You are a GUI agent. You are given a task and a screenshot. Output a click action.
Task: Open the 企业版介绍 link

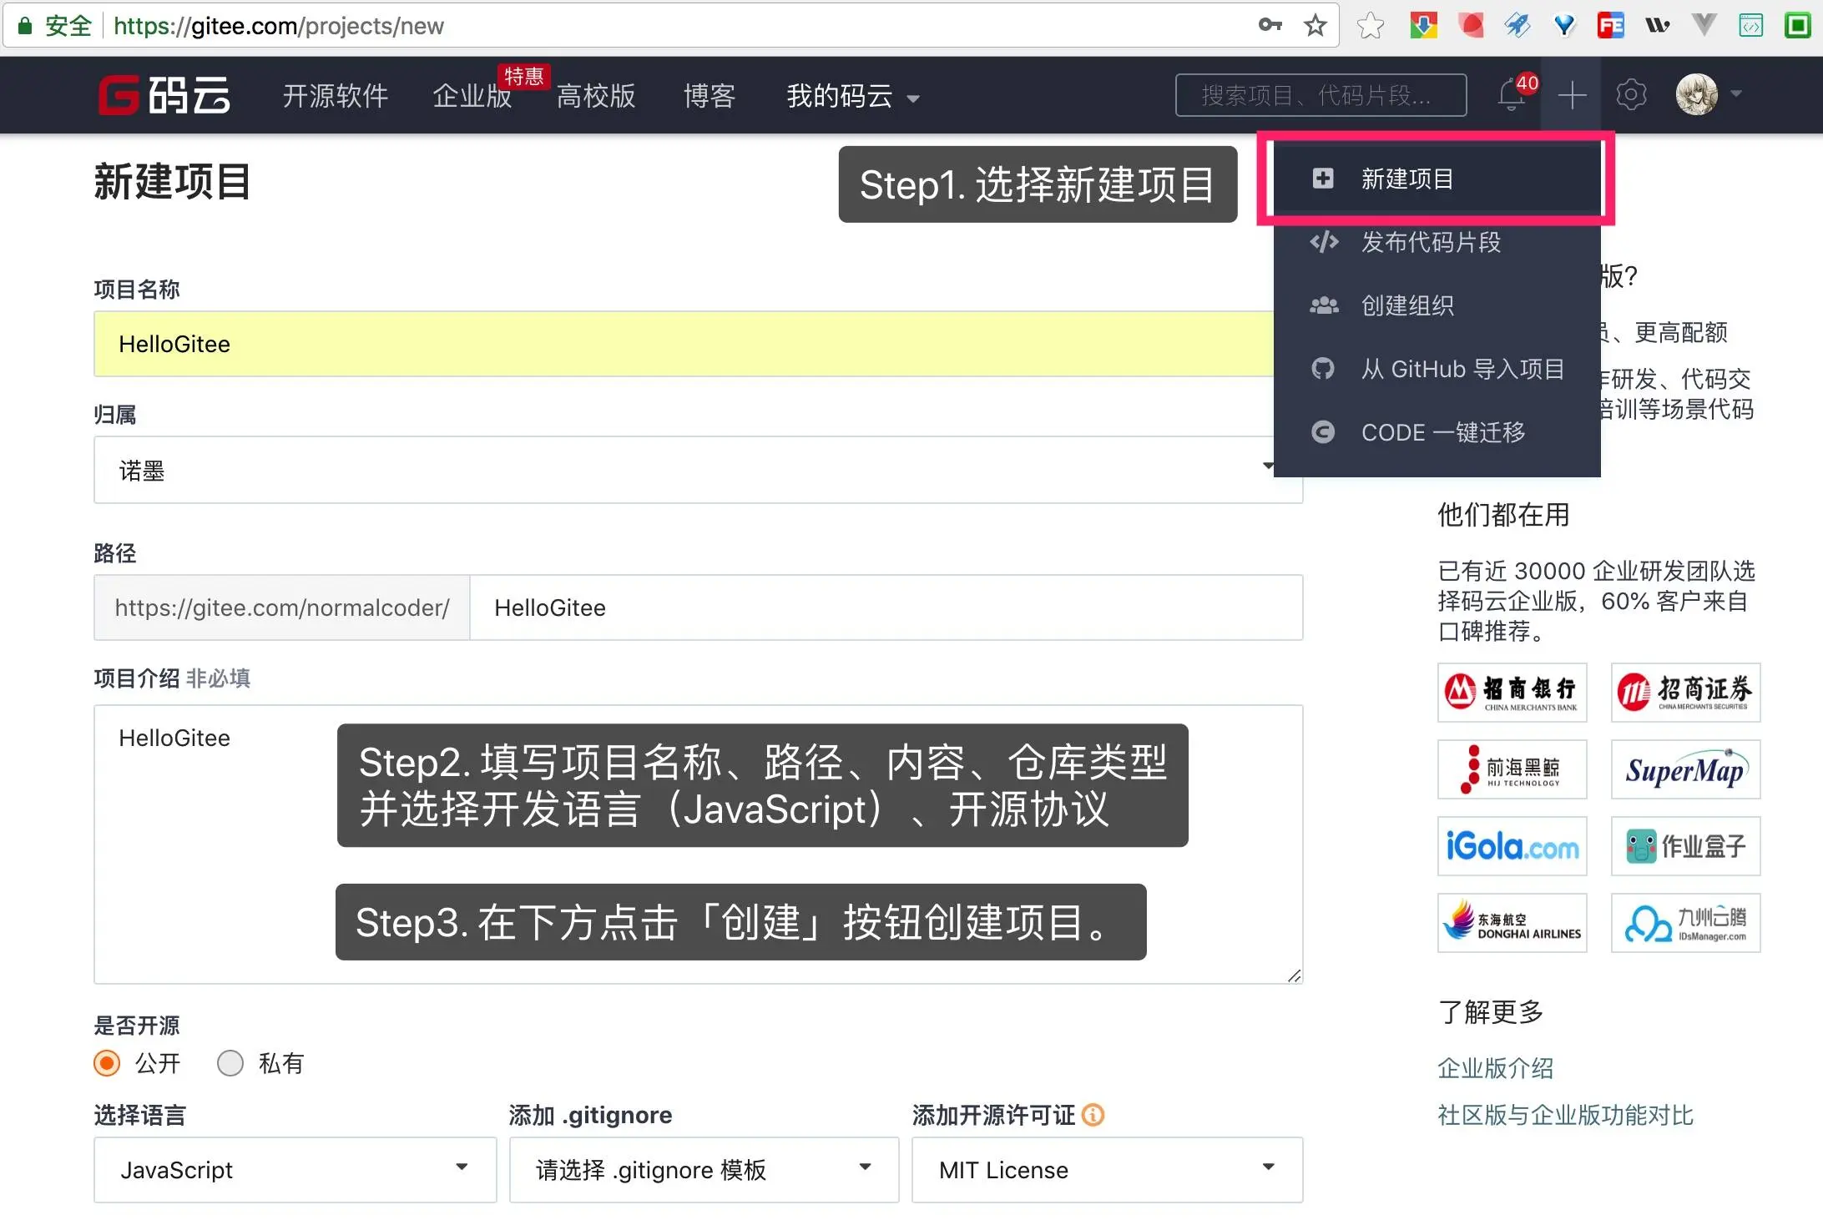coord(1495,1068)
